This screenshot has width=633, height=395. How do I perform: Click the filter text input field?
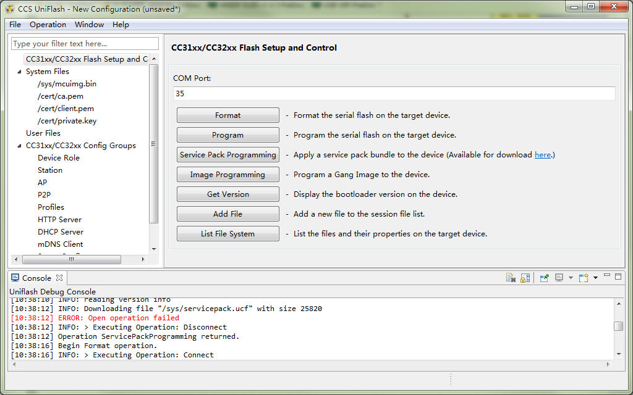click(x=85, y=44)
